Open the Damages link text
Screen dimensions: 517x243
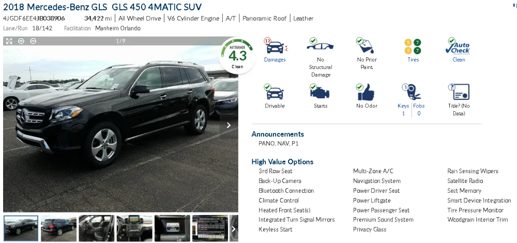pyautogui.click(x=275, y=59)
